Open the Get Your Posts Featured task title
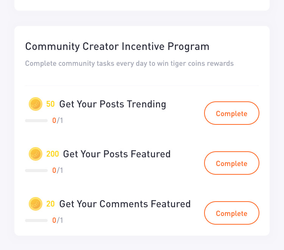The height and width of the screenshot is (250, 284). tap(117, 154)
